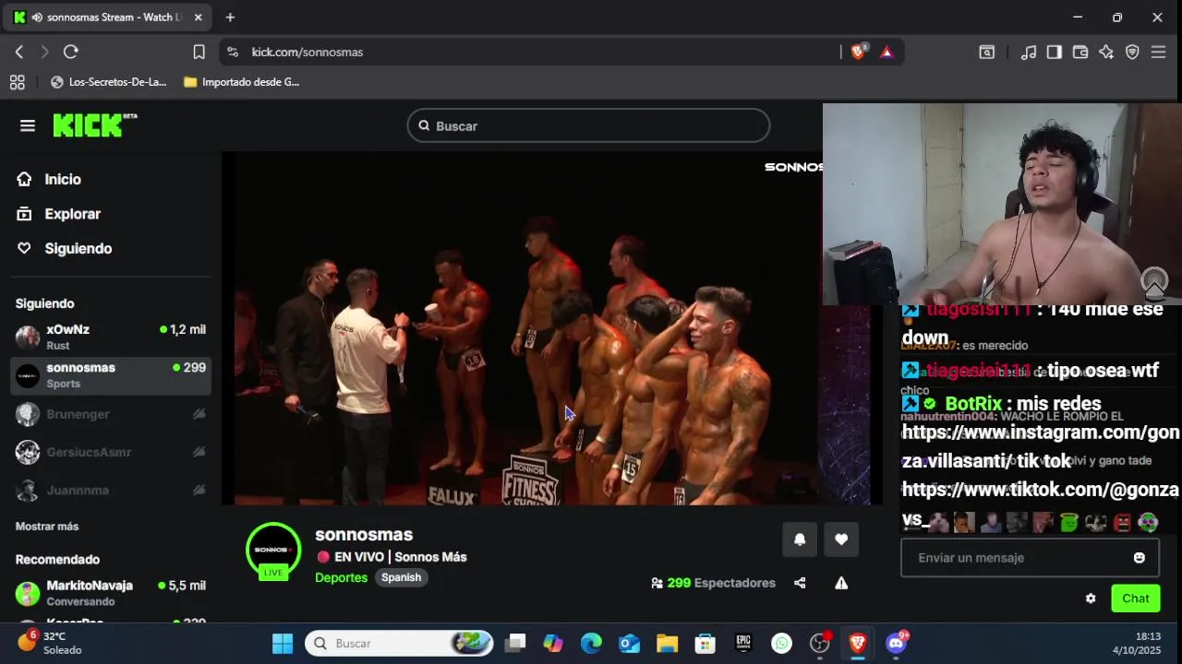Open the tab search icon in toolbar
1182x664 pixels.
tap(986, 52)
